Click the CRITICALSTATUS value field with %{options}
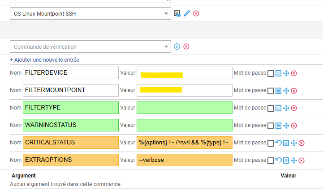 185,143
